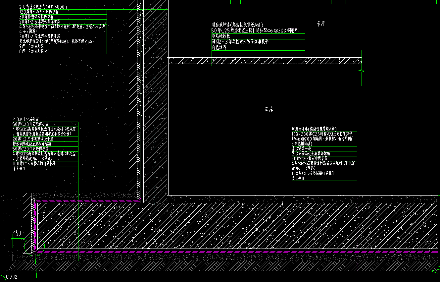Image resolution: width=440 pixels, height=282 pixels.
Task: Pick the '白色涂料' note
Action: click(219, 47)
